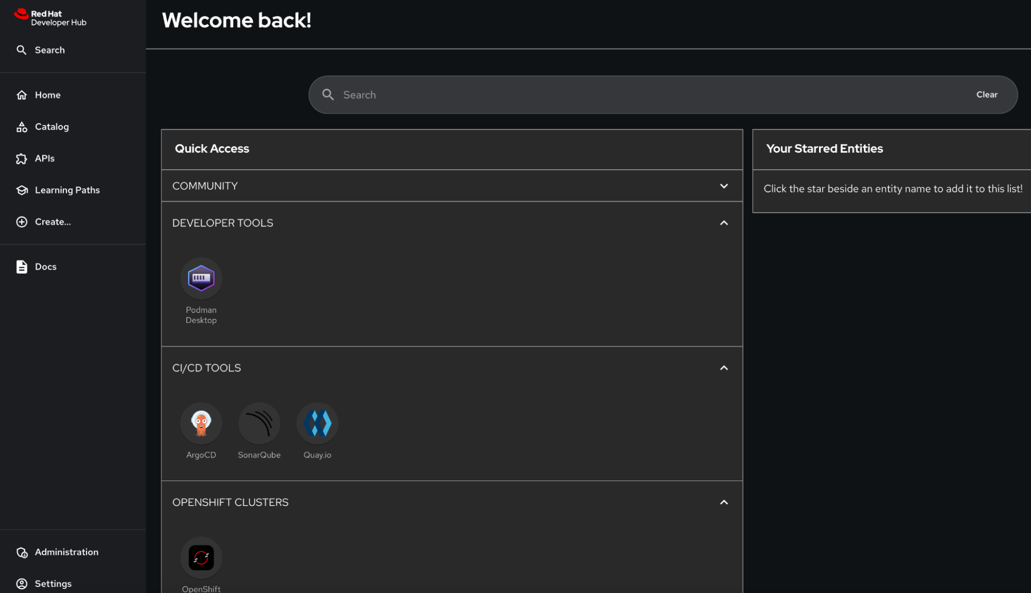Click the 'Click the star beside an entity' message
Viewport: 1031px width, 593px height.
[893, 189]
